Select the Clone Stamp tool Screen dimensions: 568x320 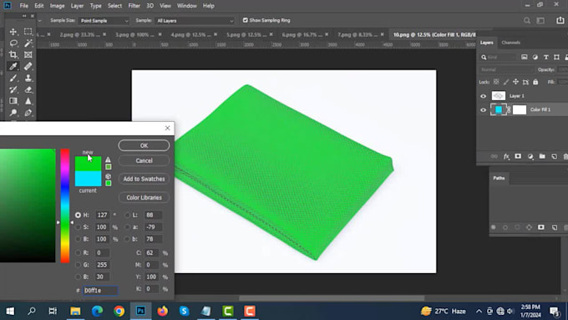click(x=28, y=78)
